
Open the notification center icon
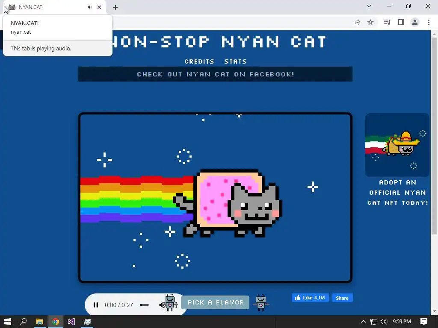[424, 322]
